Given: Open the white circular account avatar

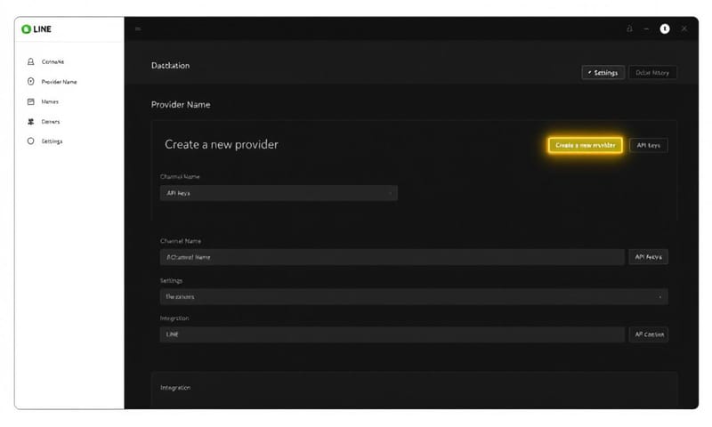Looking at the screenshot, I should pos(664,29).
